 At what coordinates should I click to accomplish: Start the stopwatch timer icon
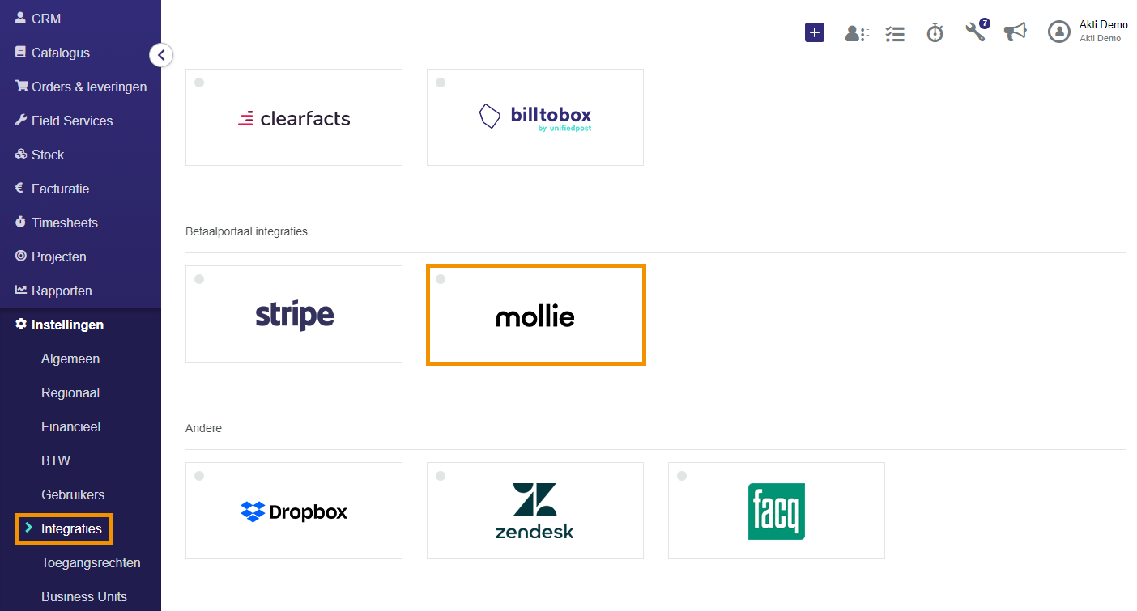point(935,32)
